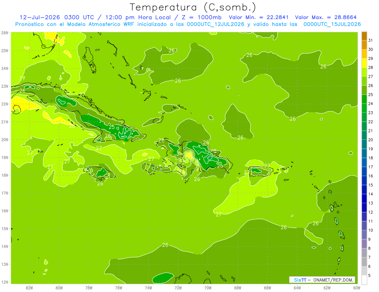
Task: Click the '26N' latitude axis label
Action: (4, 33)
